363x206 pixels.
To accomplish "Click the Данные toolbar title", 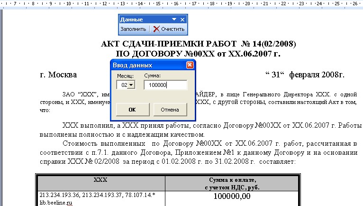I will point(131,19).
